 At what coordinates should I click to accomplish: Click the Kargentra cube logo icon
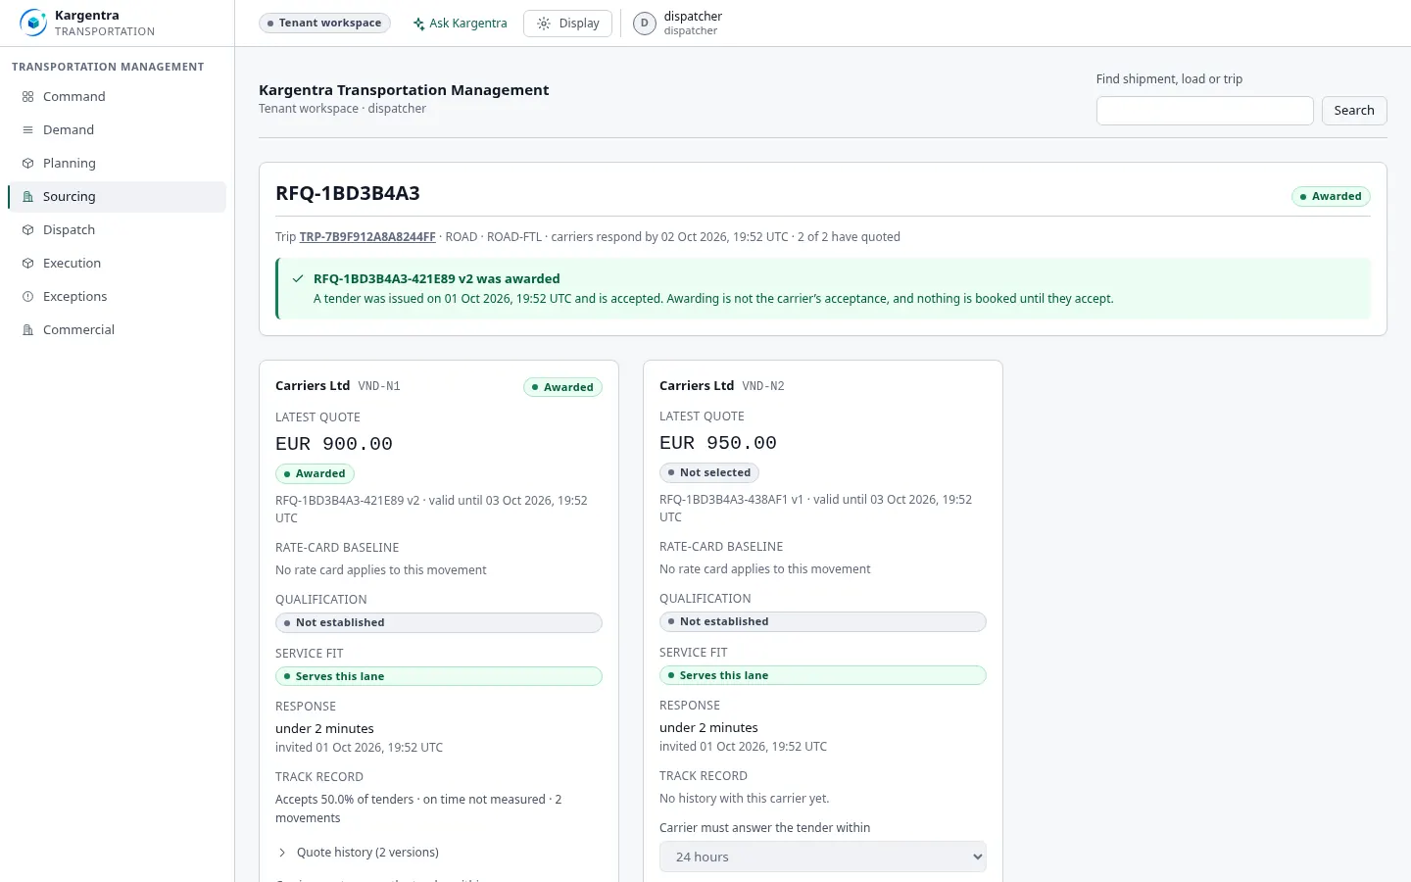tap(33, 23)
